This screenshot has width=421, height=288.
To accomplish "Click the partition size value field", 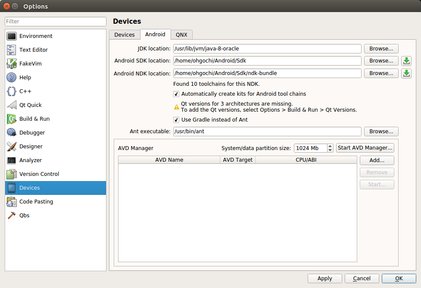I will pos(311,148).
